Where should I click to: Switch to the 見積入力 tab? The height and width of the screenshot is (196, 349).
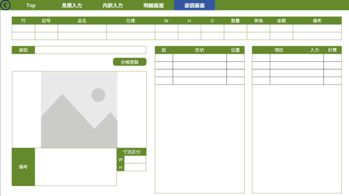72,5
